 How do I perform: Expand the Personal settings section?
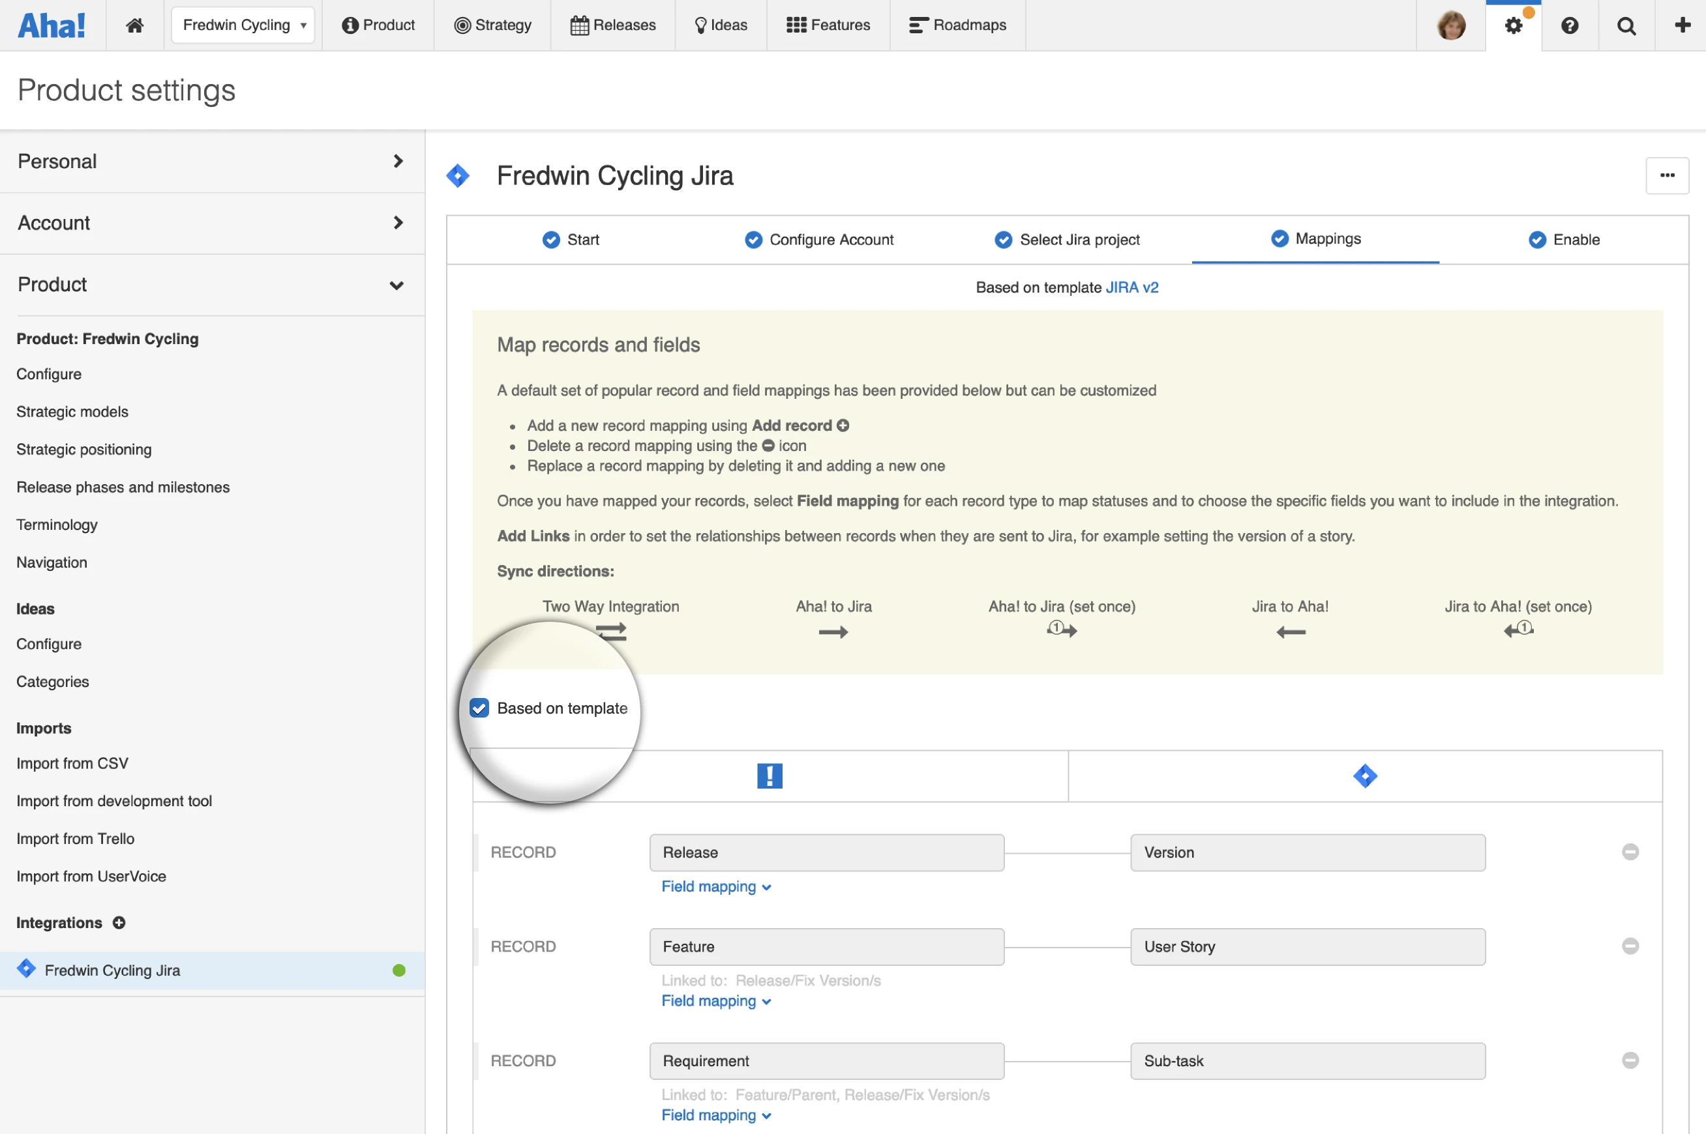pos(212,161)
